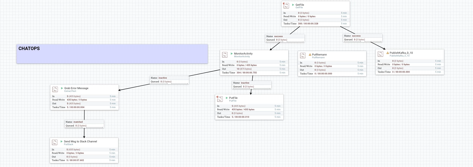Click the PutRiemann processor icon
473x167 pixels.
tap(303, 56)
